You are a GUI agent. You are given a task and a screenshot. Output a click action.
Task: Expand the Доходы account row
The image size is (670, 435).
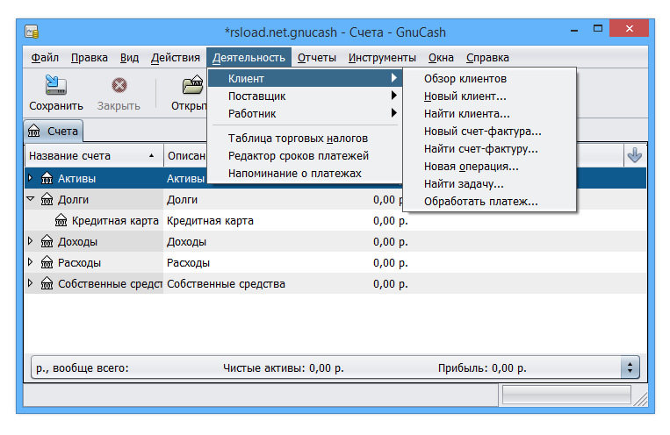[31, 241]
